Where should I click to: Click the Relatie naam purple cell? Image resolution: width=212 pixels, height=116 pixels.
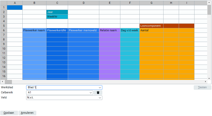coord(109,30)
